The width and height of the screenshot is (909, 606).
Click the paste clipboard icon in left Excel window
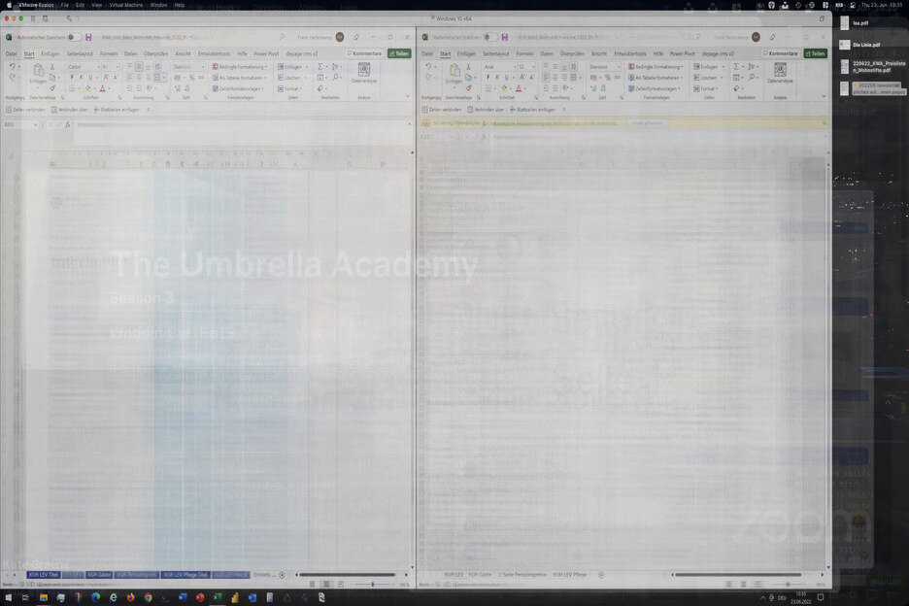(38, 71)
